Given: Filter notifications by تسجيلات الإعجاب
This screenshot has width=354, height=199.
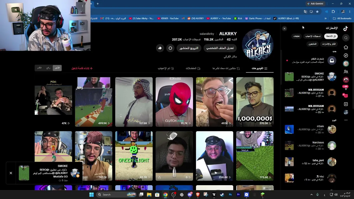Looking at the screenshot, I should point(313,36).
